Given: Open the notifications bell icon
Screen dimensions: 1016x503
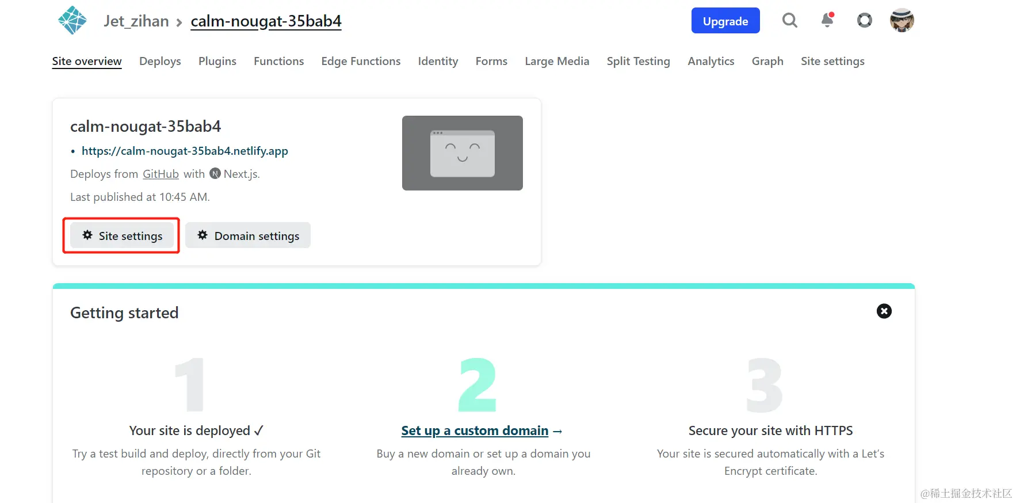Looking at the screenshot, I should (x=827, y=20).
